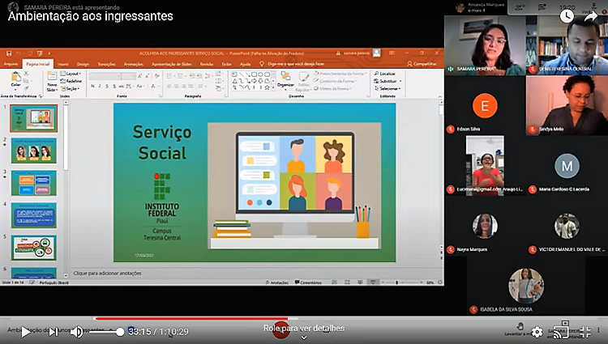This screenshot has height=344, width=608.
Task: Expand the shapes gallery
Action: [273, 88]
